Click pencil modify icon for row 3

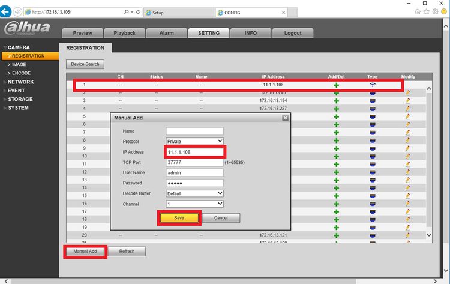(407, 101)
